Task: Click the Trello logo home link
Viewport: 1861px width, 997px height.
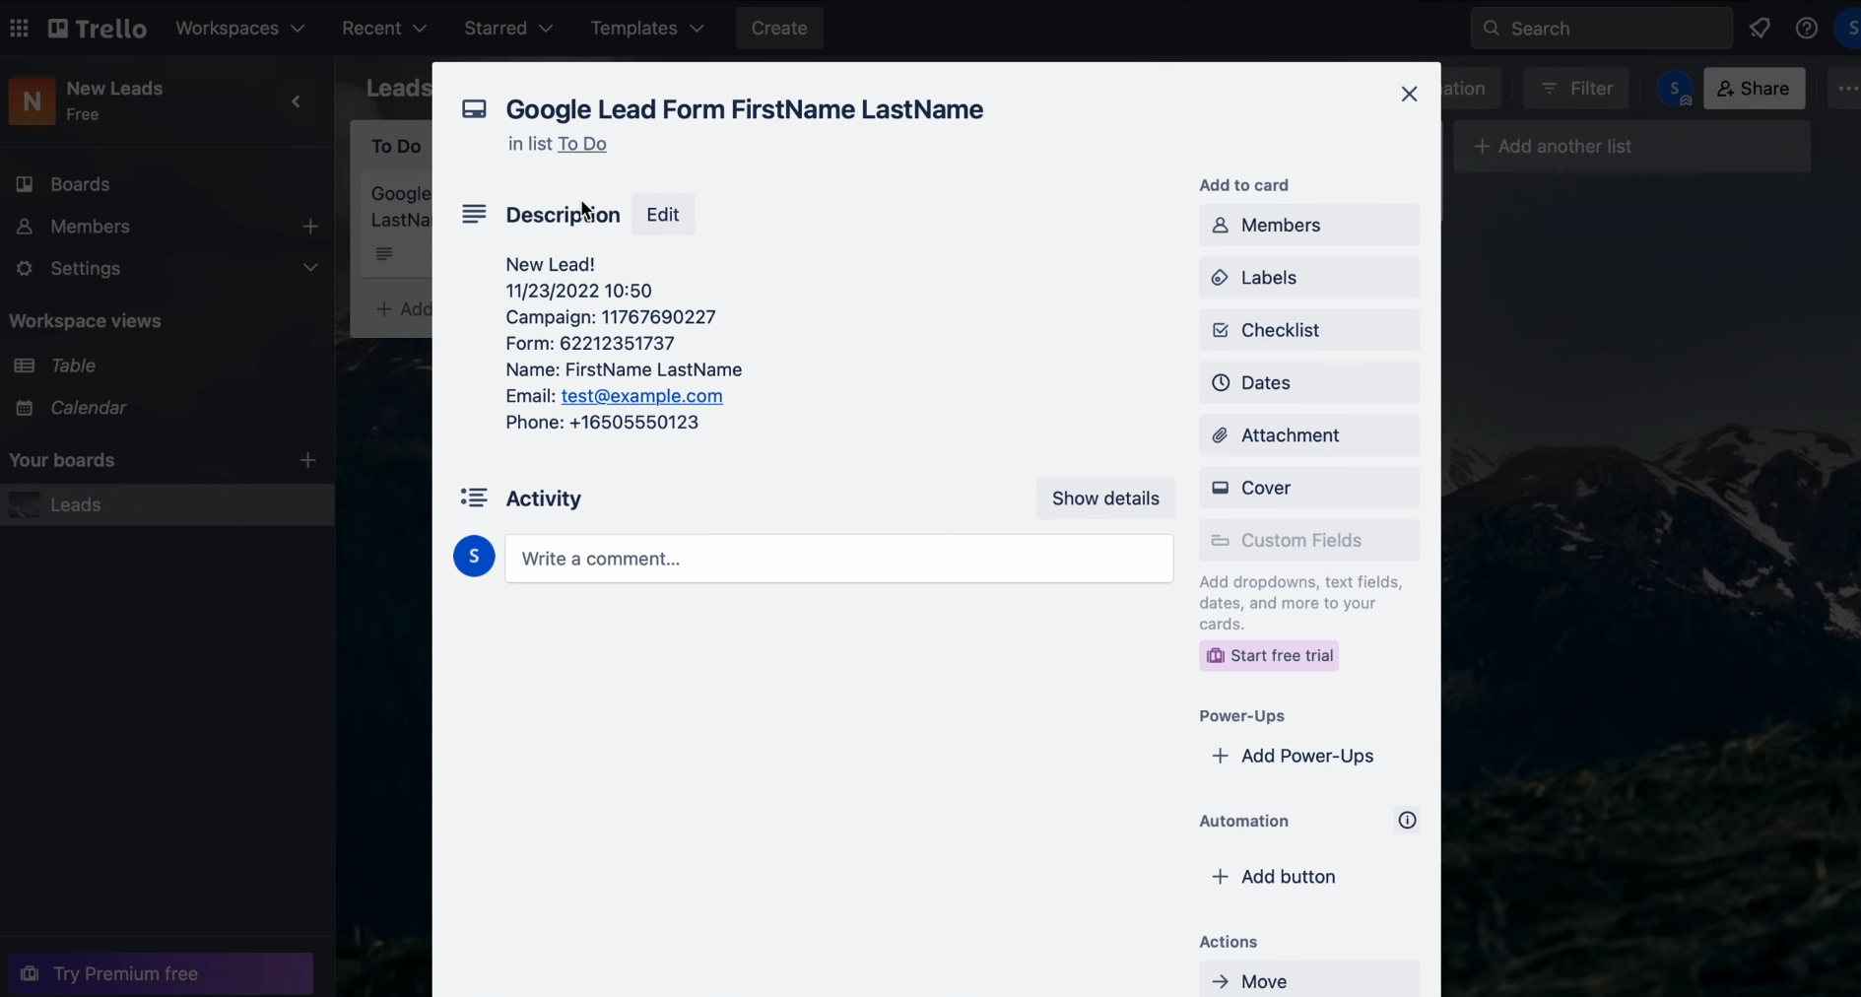Action: pyautogui.click(x=98, y=28)
